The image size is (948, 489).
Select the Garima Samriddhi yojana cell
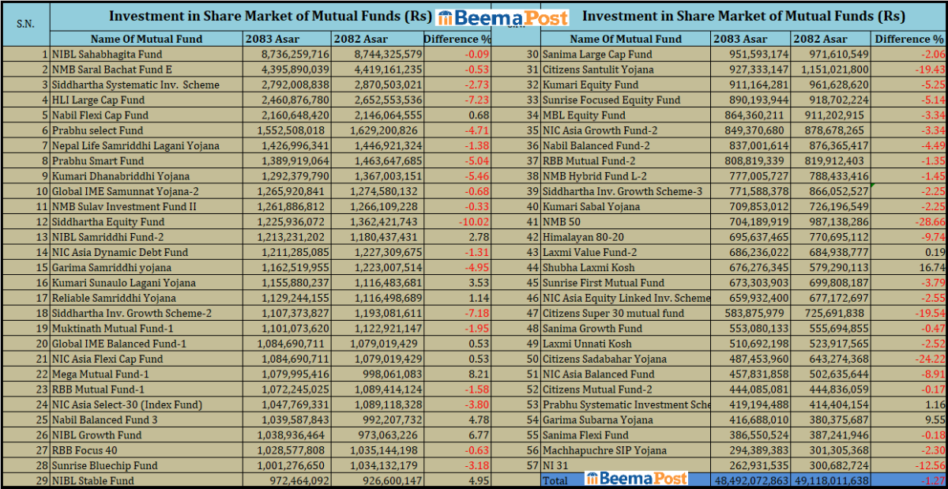coord(146,267)
